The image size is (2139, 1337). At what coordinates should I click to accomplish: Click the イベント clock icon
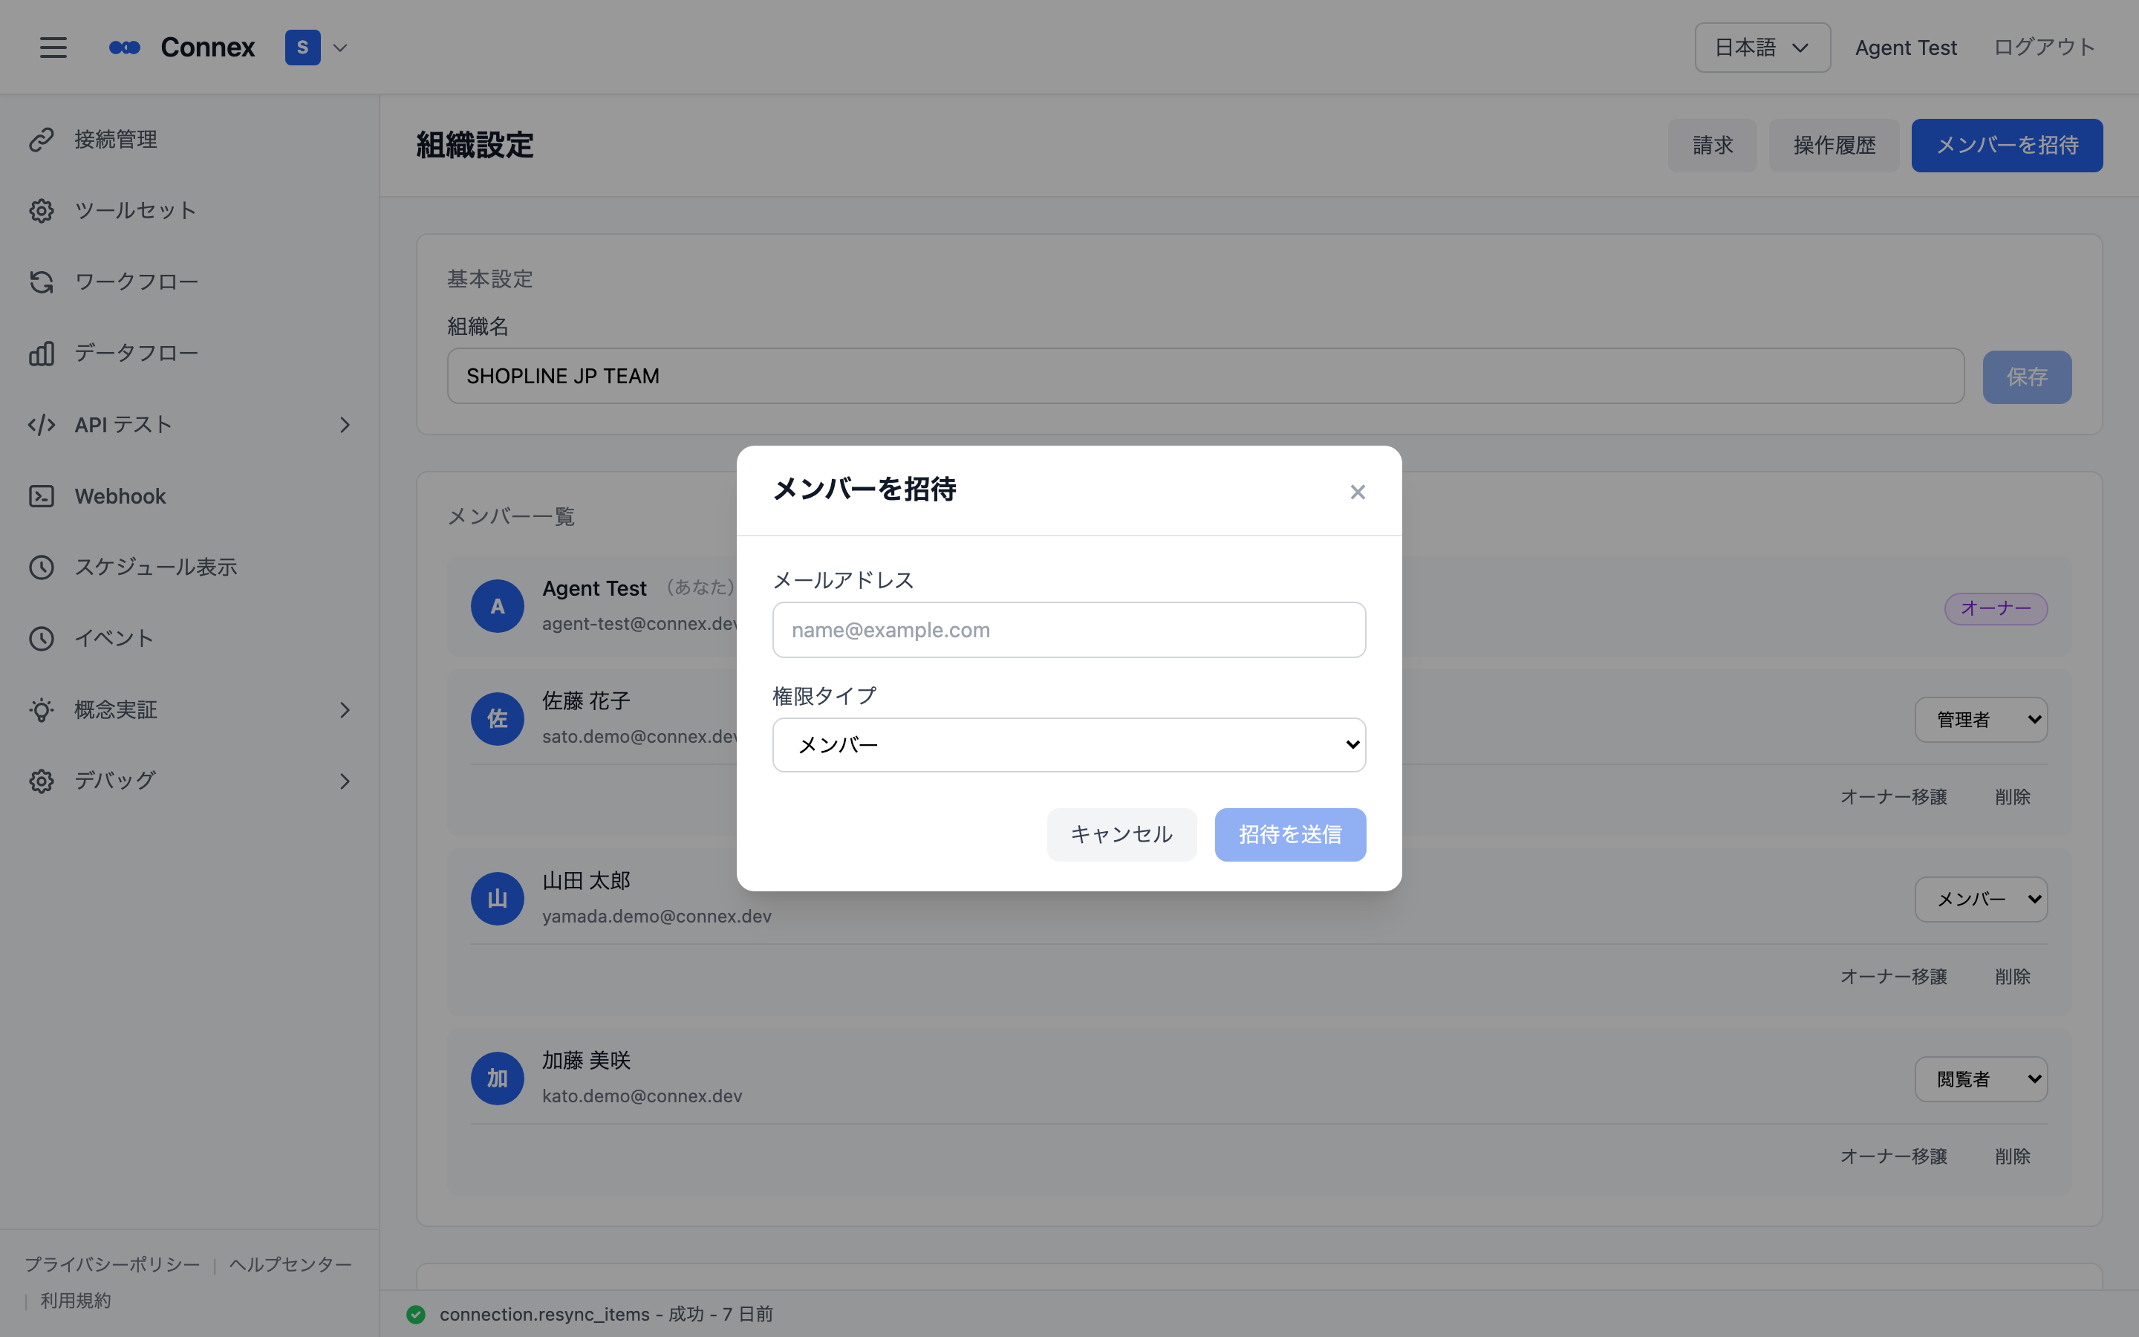(42, 639)
